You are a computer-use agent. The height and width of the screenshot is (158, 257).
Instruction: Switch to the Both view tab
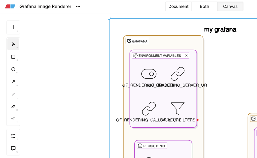click(x=204, y=6)
